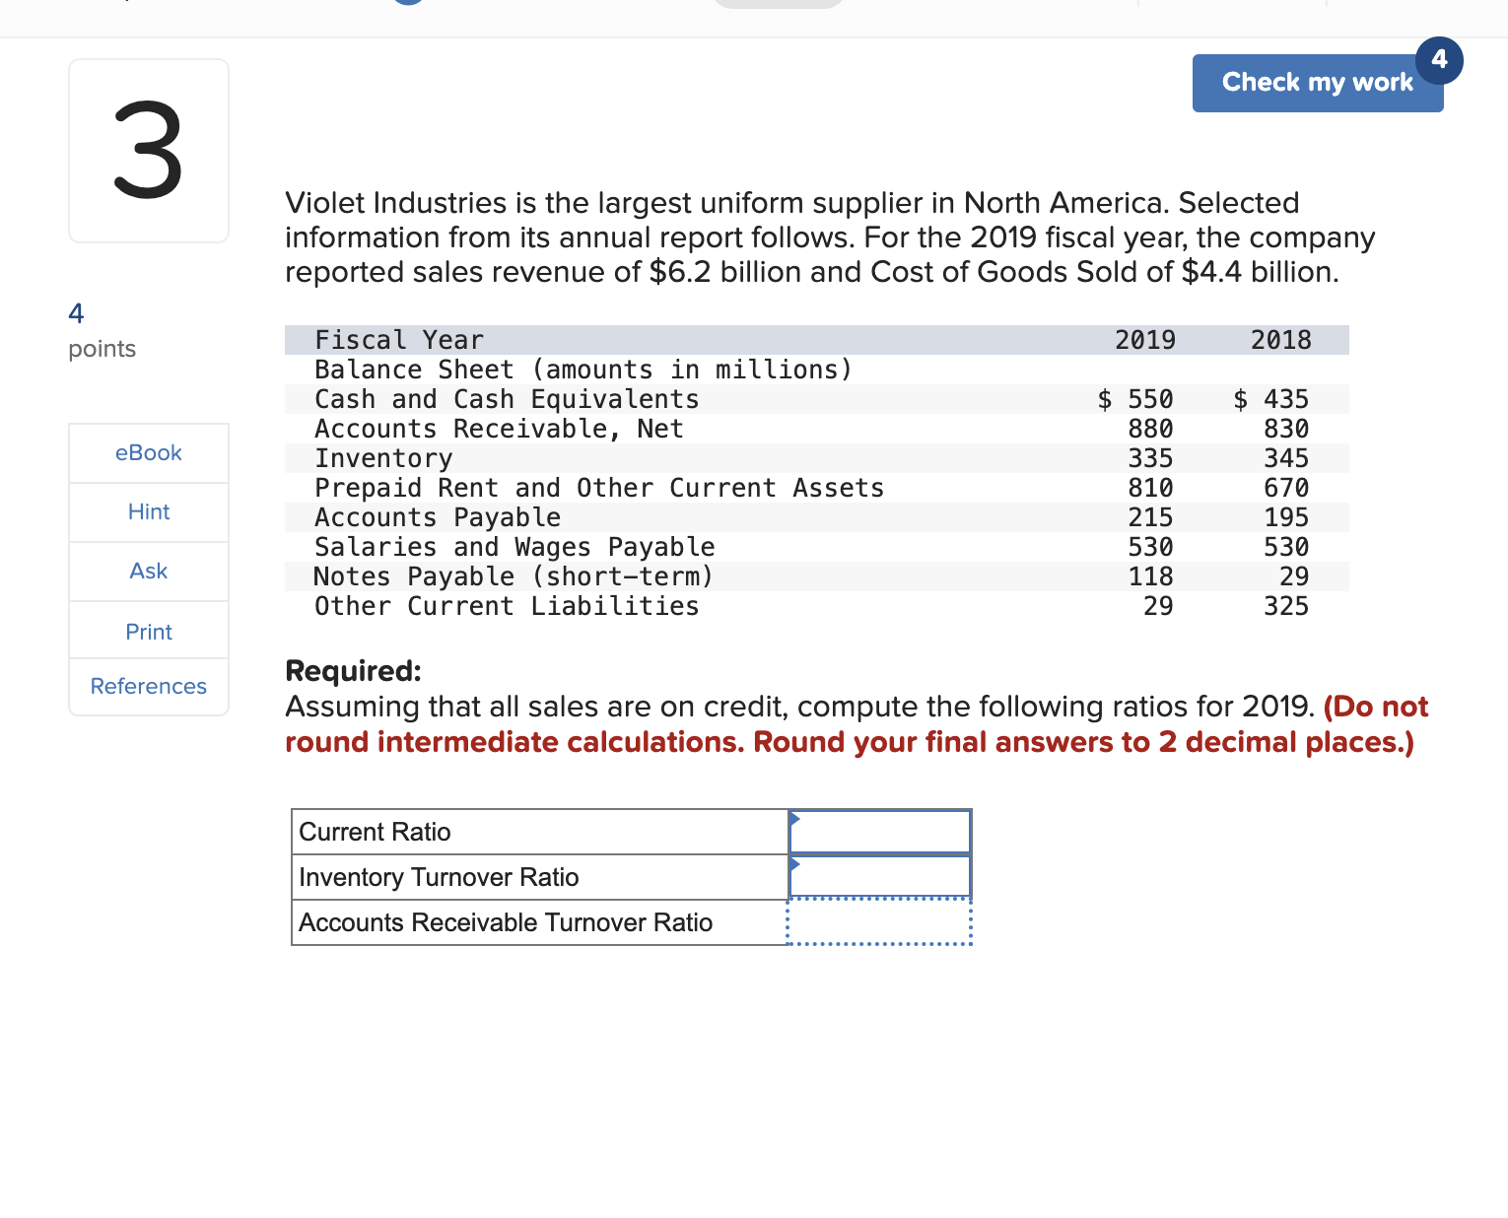Click the Print link
This screenshot has width=1508, height=1218.
coord(149,632)
